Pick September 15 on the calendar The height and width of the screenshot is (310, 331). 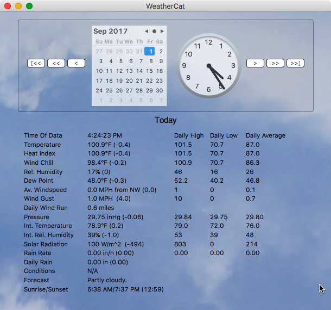click(x=149, y=71)
